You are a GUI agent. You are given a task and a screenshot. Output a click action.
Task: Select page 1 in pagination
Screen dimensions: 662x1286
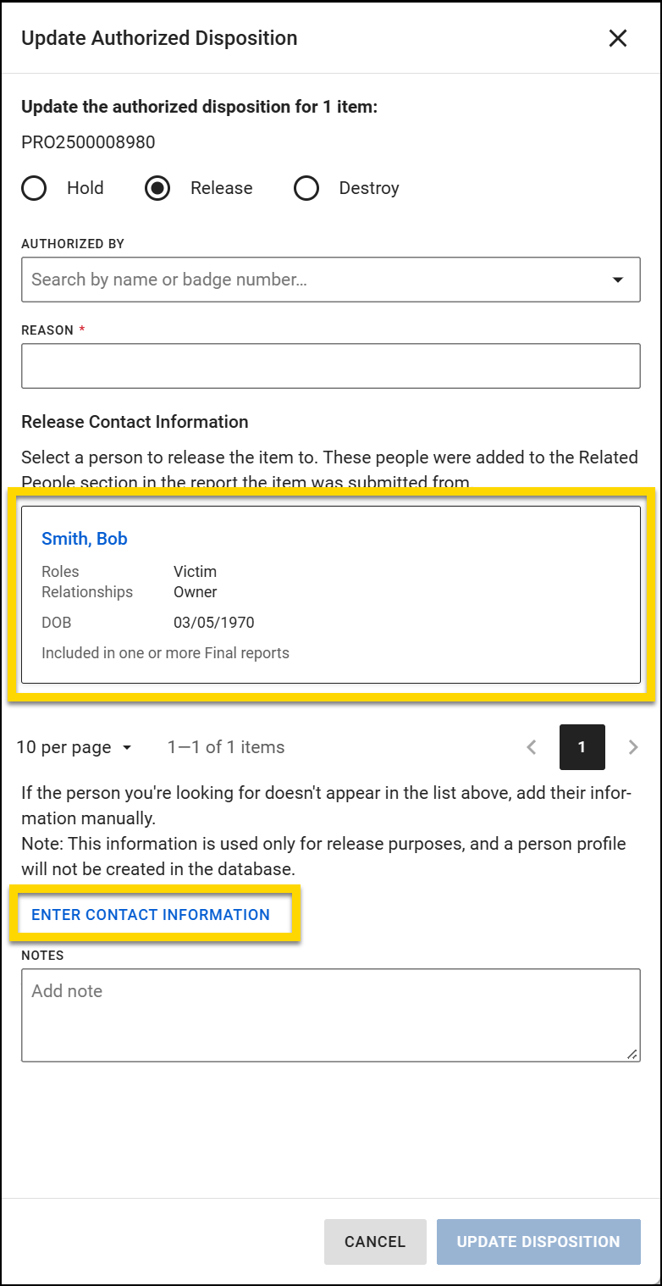coord(582,747)
